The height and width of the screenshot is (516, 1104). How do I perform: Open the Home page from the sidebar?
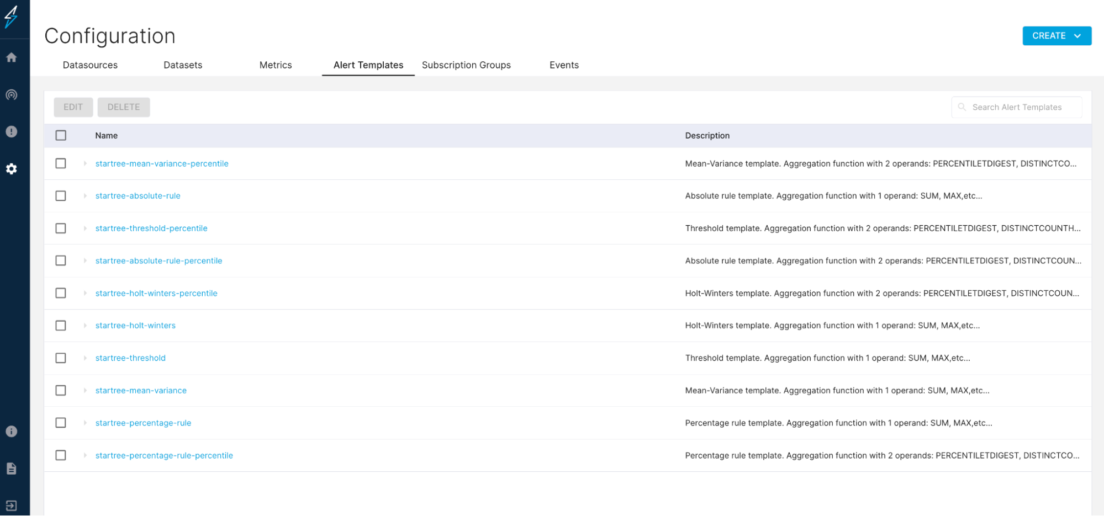click(11, 57)
